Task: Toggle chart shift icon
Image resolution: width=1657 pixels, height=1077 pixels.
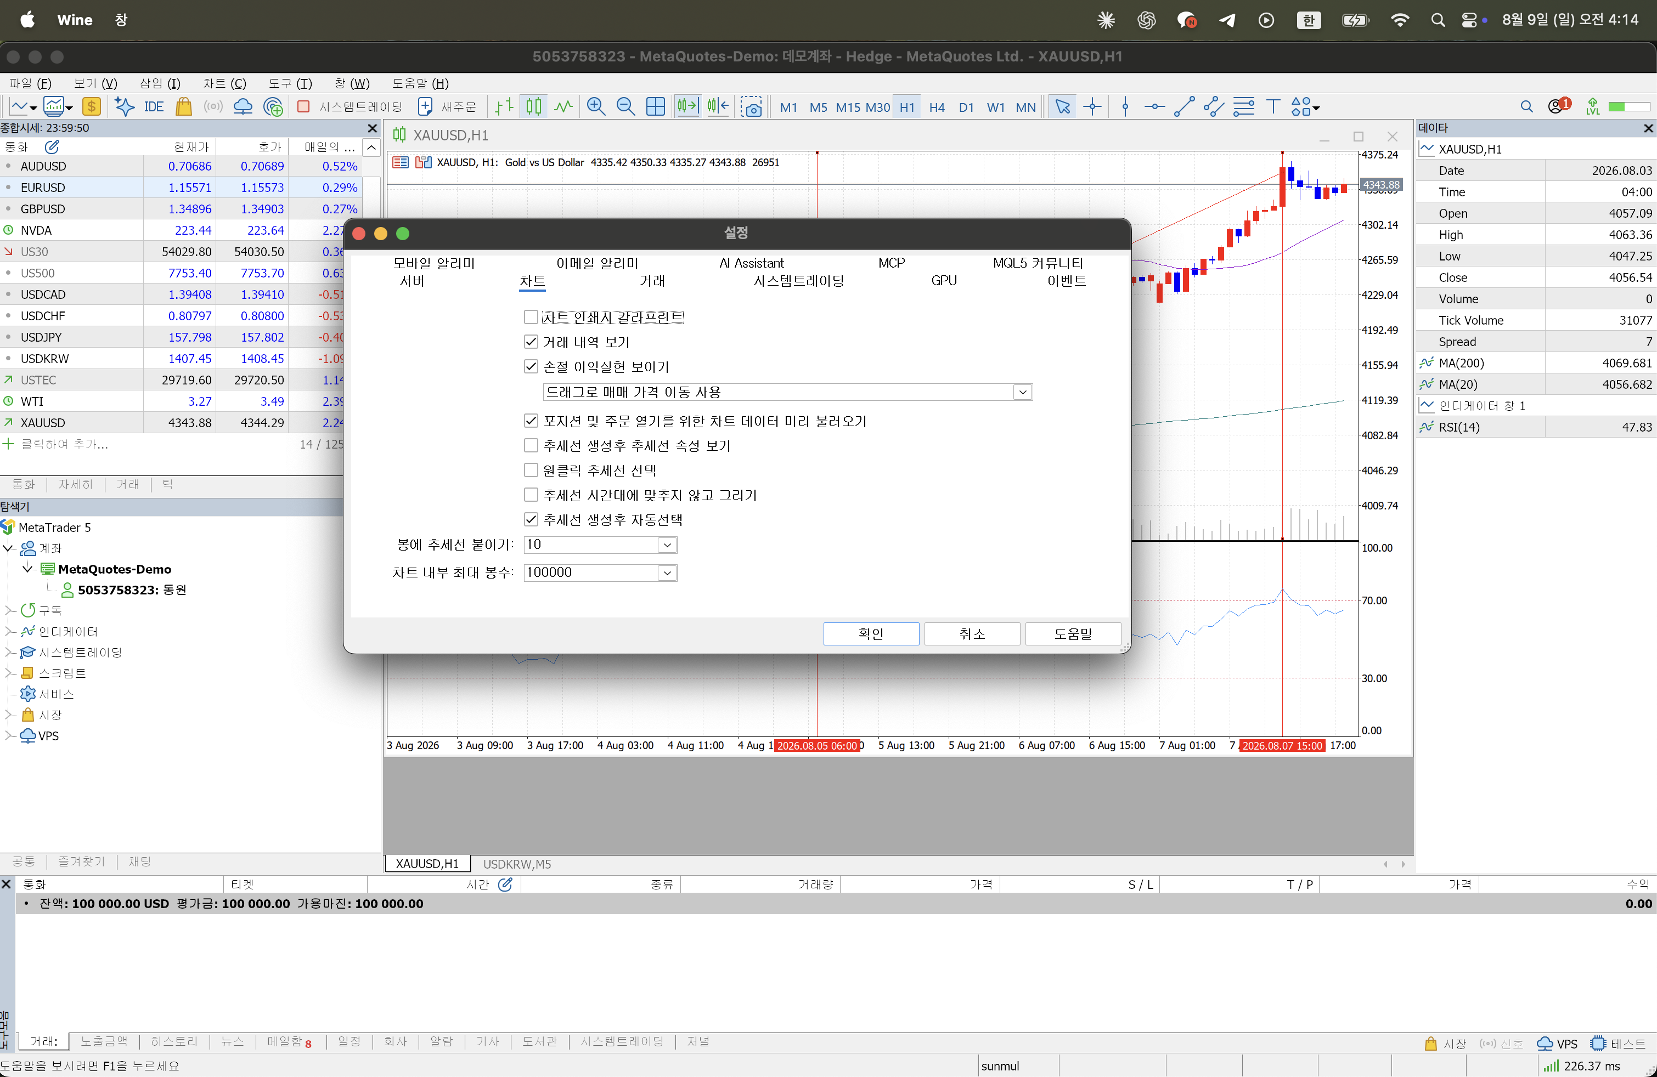Action: click(718, 106)
